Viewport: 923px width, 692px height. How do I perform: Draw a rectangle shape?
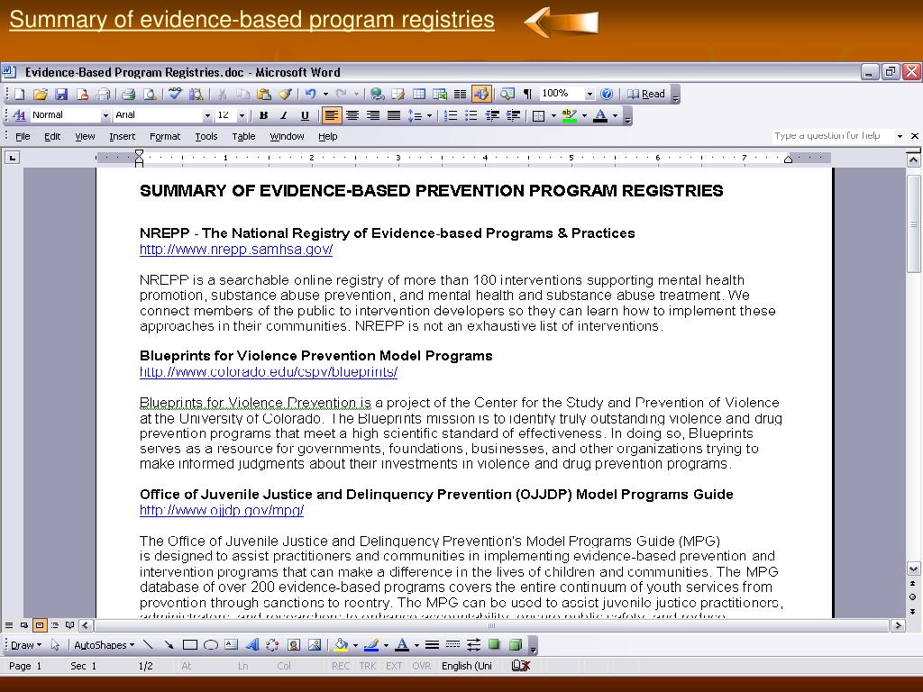pos(189,645)
